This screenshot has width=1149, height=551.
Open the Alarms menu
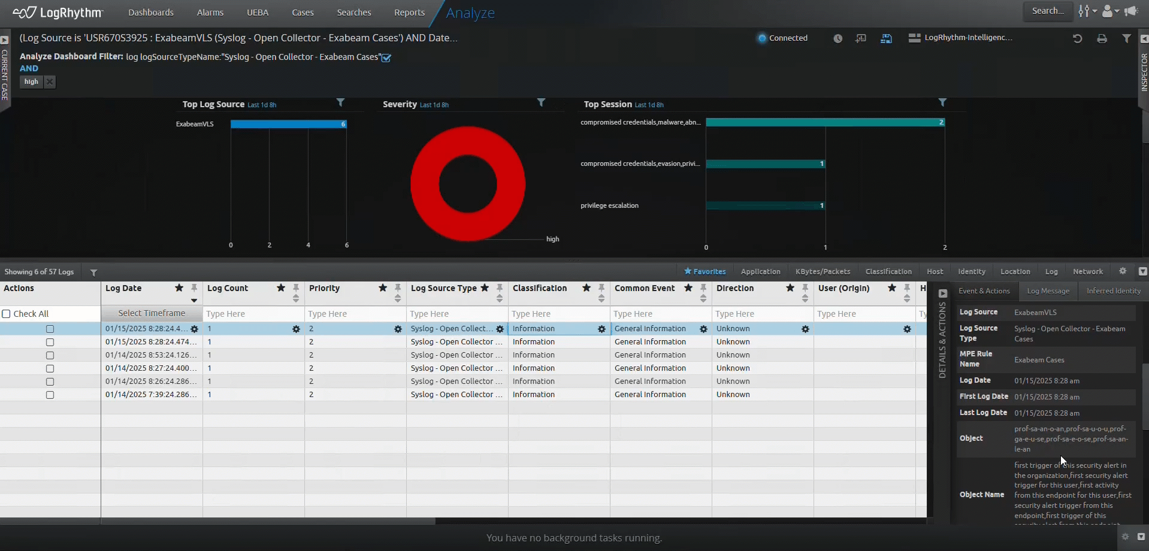coord(210,13)
